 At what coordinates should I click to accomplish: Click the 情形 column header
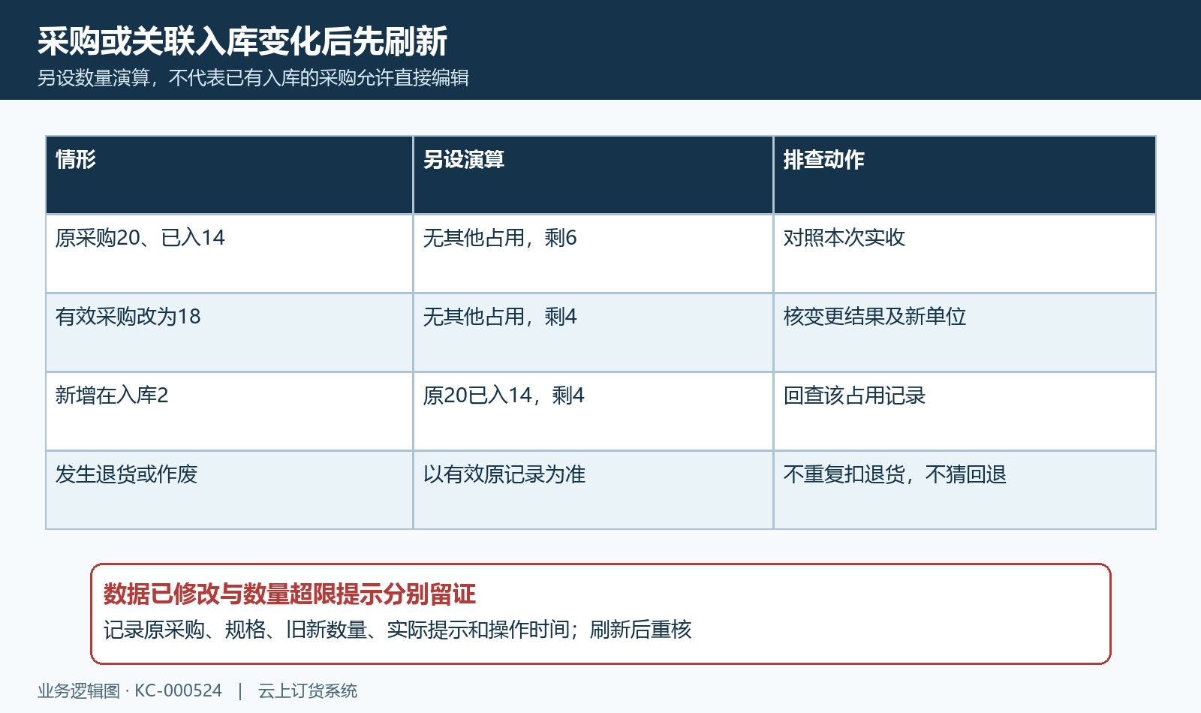[x=230, y=175]
